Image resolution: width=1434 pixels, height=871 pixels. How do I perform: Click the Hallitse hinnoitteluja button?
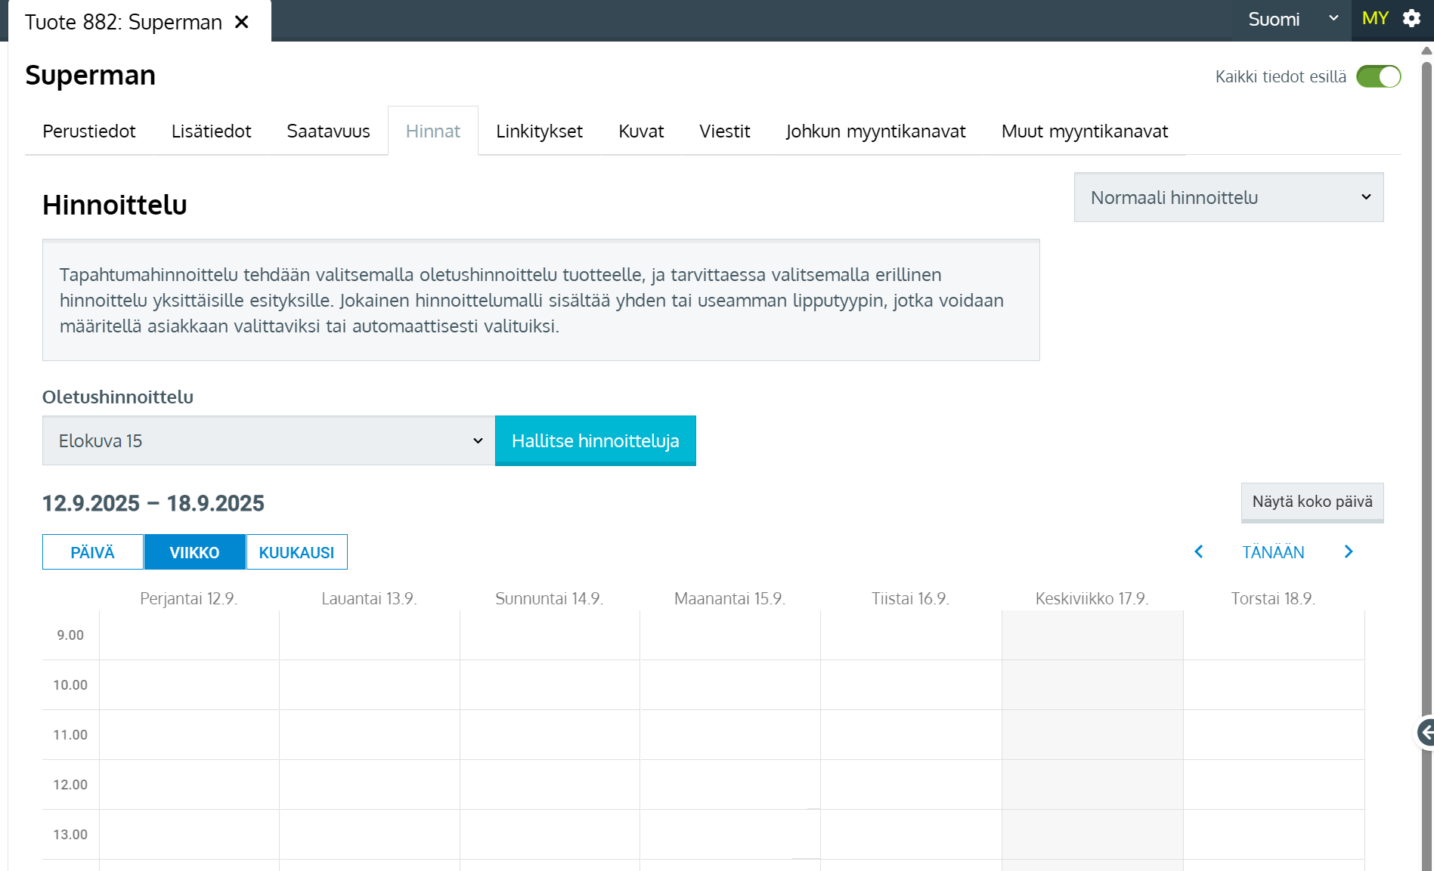[595, 440]
